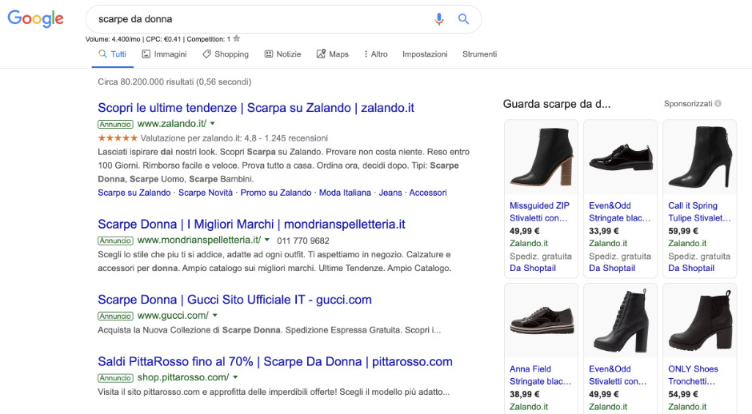752x414 pixels.
Task: Open Even&Odd Stivaletti lace-up boot image
Action: coord(620,320)
